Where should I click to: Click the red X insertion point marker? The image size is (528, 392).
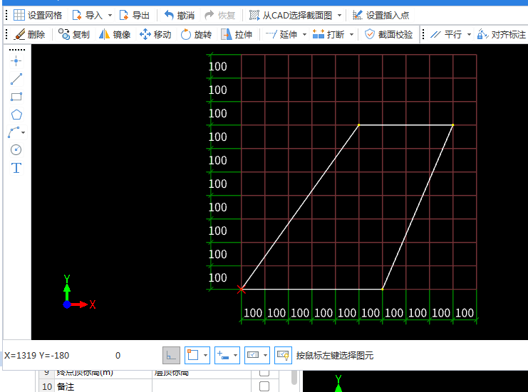coord(241,289)
